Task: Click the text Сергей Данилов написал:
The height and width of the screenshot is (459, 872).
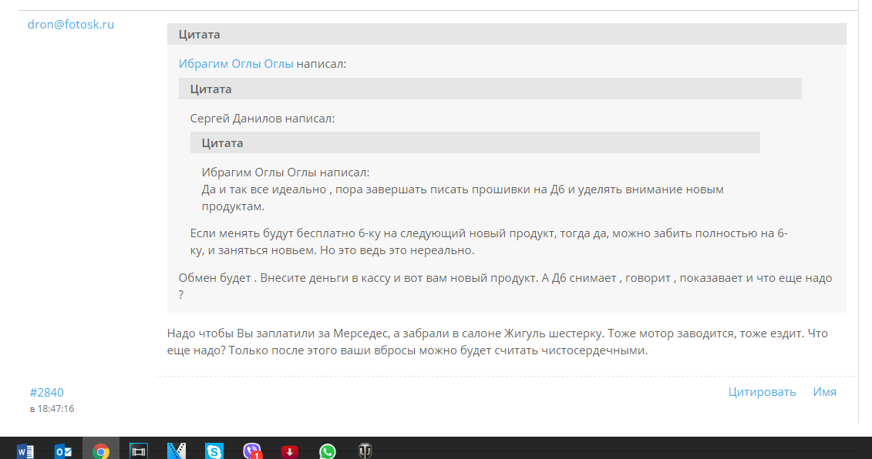Action: pyautogui.click(x=262, y=119)
